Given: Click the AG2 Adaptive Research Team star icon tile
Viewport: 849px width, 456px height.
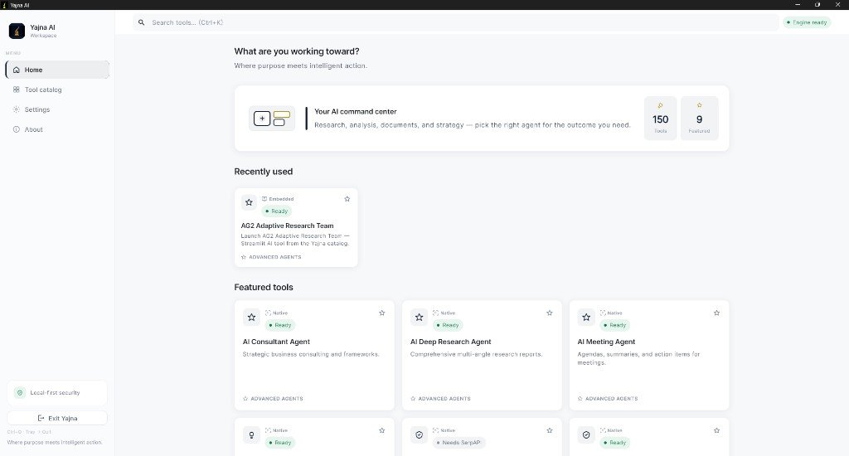Looking at the screenshot, I should click(249, 202).
